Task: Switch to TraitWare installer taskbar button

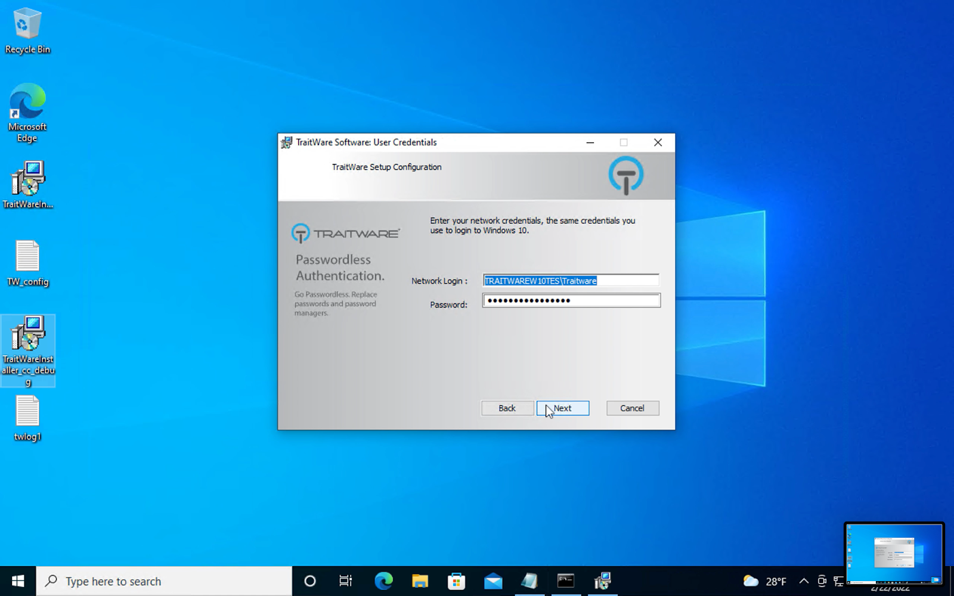Action: point(602,581)
